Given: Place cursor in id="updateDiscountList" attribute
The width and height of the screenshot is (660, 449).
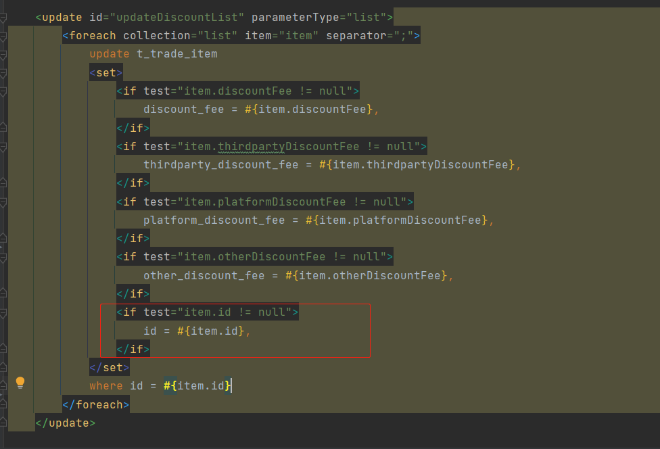Looking at the screenshot, I should pyautogui.click(x=166, y=18).
